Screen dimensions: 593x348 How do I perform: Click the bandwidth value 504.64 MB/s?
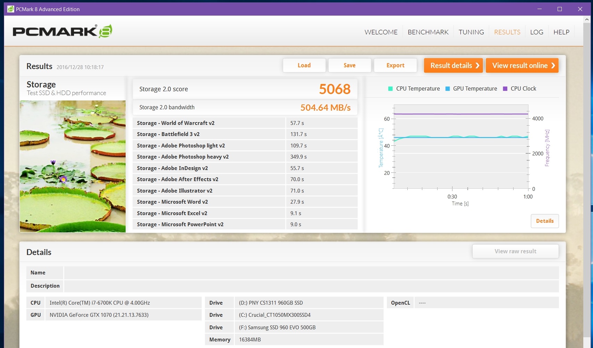click(325, 108)
